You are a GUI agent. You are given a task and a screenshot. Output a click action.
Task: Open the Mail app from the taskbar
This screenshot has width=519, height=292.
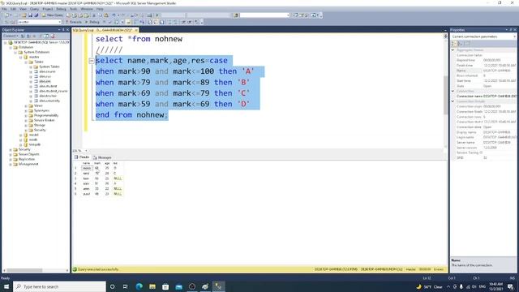178,286
